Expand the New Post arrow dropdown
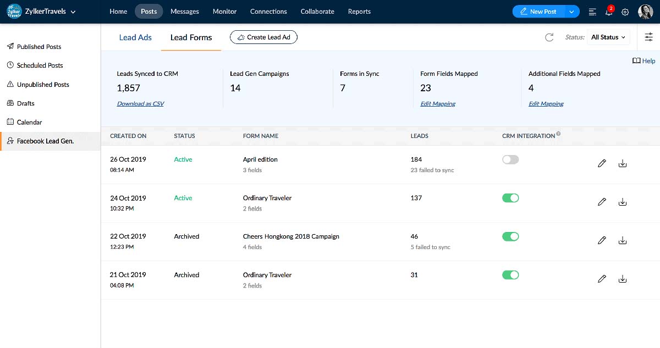The image size is (660, 348). click(572, 12)
